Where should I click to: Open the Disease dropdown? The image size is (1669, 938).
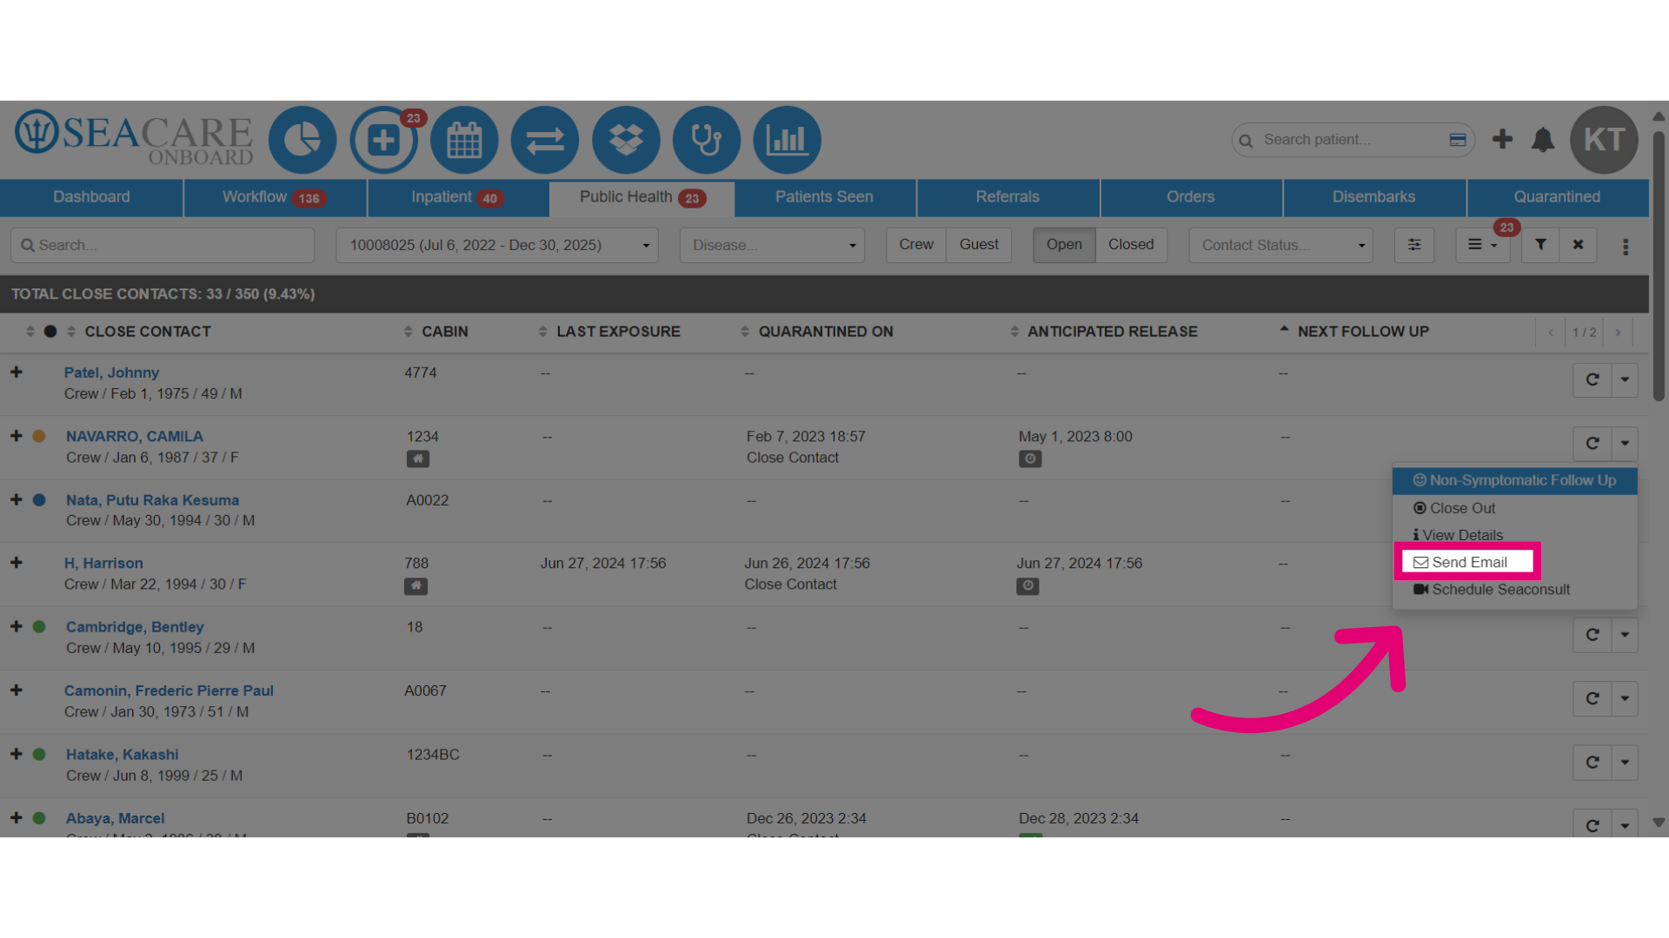tap(772, 245)
